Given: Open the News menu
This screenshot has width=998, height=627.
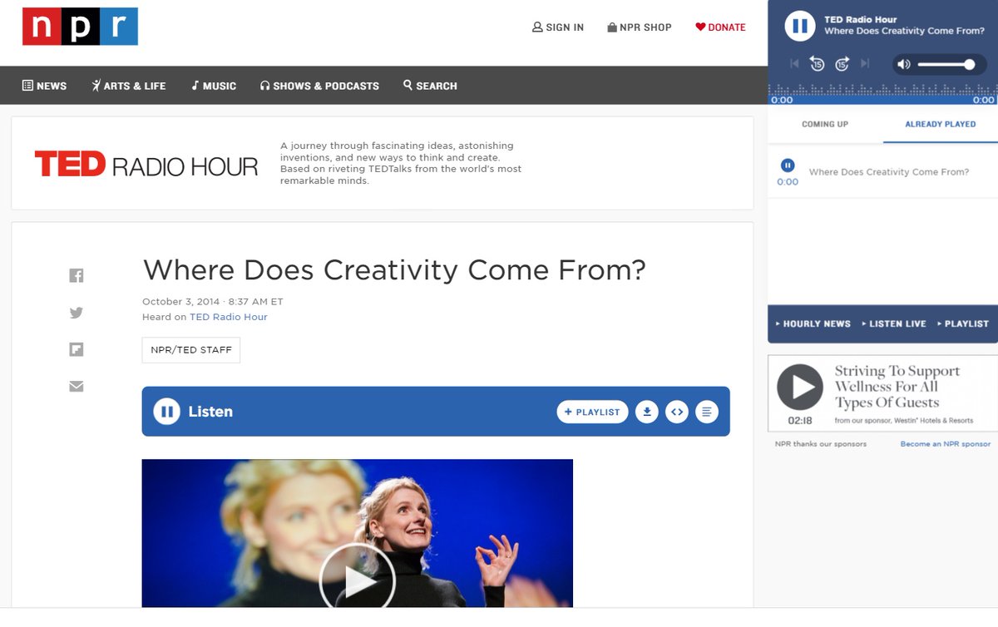Looking at the screenshot, I should coord(45,86).
